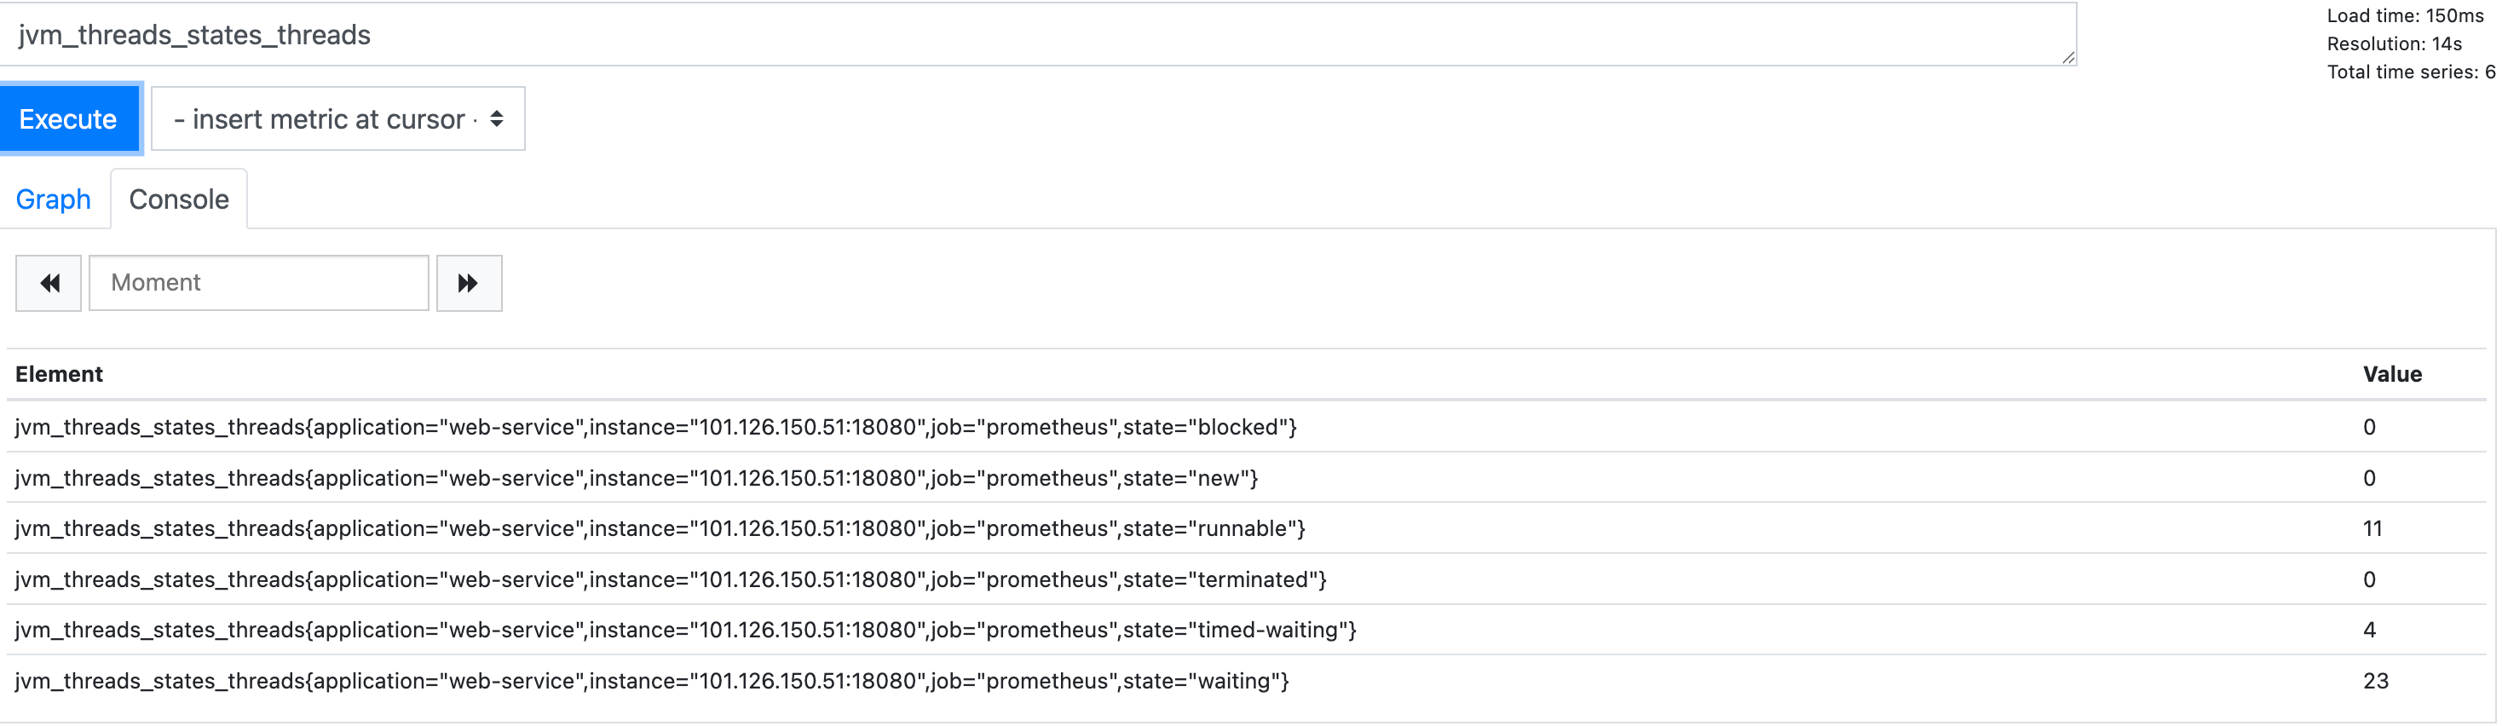Click the state="new" result row

[637, 477]
